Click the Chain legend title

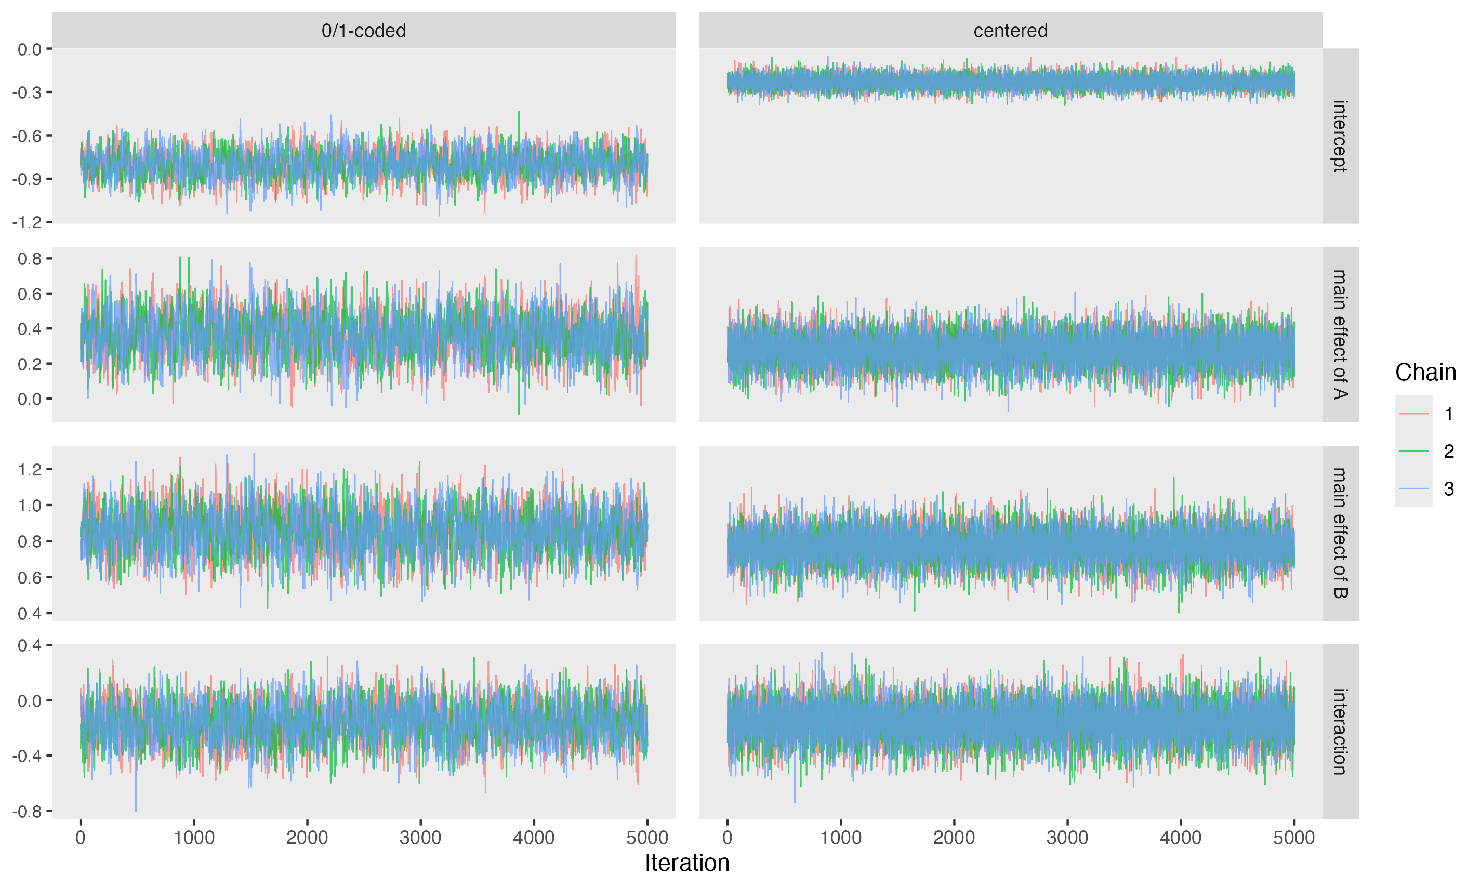point(1425,372)
